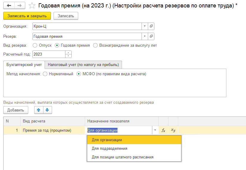246x170 pixels.
Task: Focus the Резерв field with Годовая премия
Action: click(87, 36)
